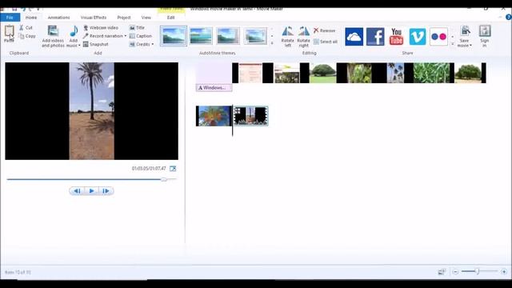Add videos and photos
512x288 pixels.
coord(53,36)
